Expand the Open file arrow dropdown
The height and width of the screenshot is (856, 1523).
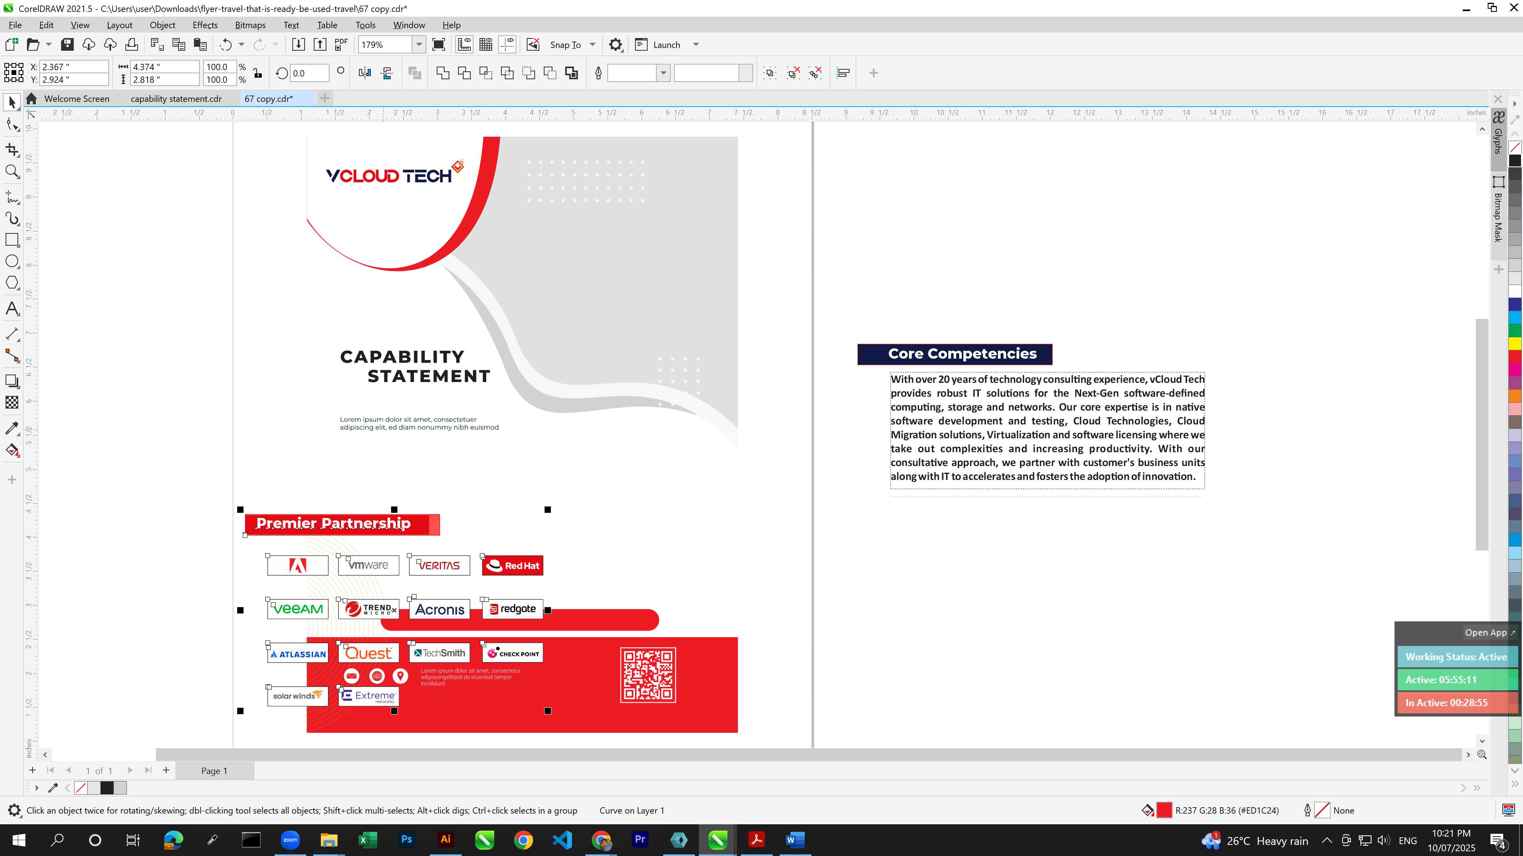(48, 44)
